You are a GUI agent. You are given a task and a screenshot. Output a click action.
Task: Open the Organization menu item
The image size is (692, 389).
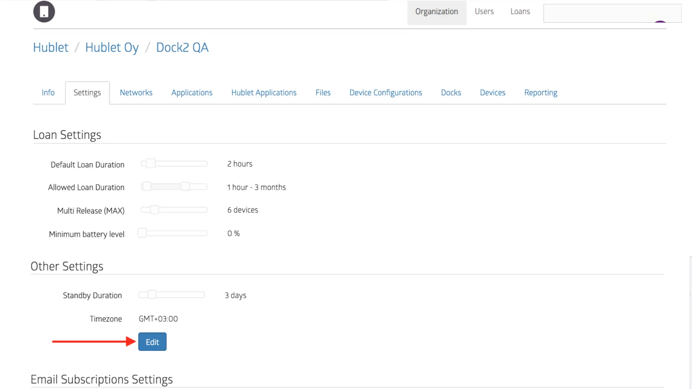click(x=436, y=12)
